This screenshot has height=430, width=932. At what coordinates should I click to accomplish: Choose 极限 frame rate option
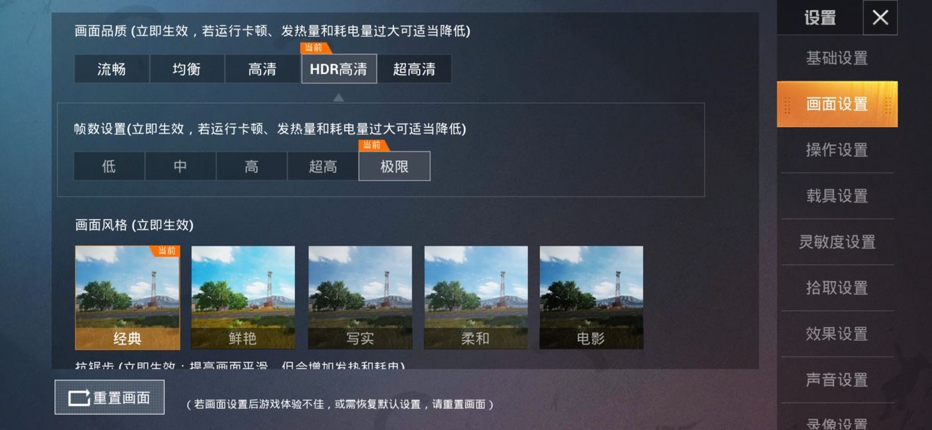pyautogui.click(x=394, y=167)
